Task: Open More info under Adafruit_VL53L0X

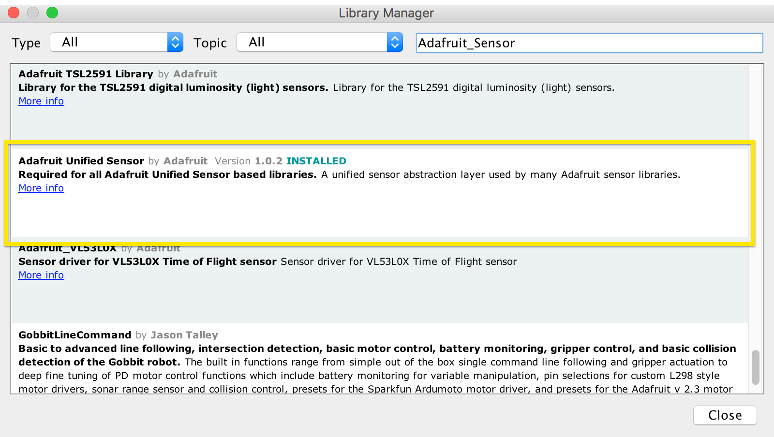Action: pos(41,275)
